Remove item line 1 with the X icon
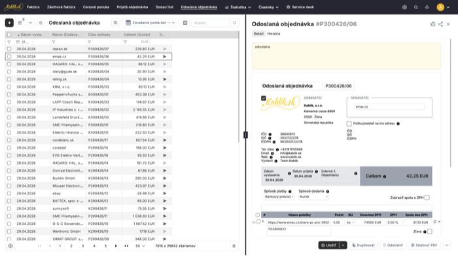Viewport: 458px width, 257px height. [x=439, y=222]
